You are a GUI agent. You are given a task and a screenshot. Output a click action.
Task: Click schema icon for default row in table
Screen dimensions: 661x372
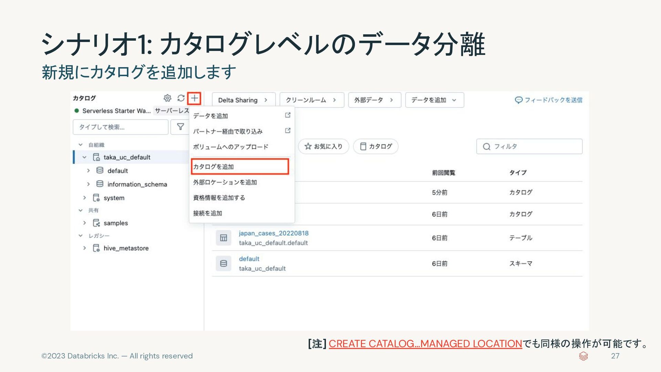coord(223,263)
